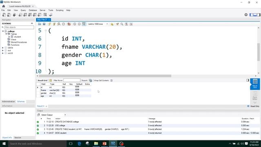Click the Result Grid label button
Screen dimensions: 261x147
[42, 80]
